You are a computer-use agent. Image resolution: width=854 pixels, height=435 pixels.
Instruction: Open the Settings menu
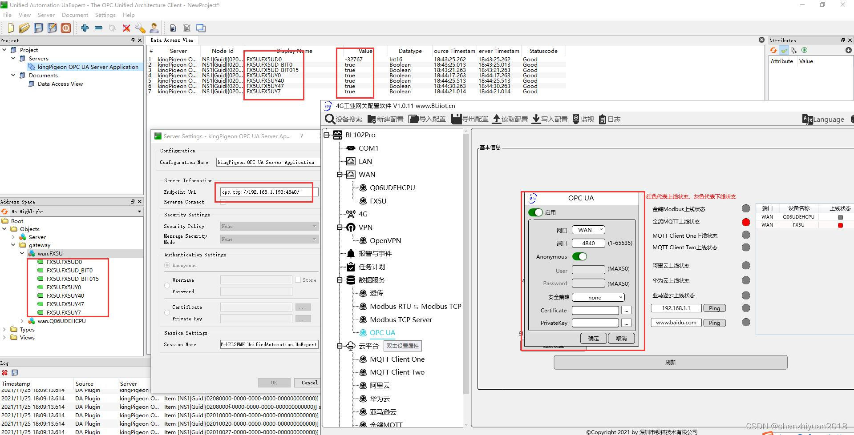[x=105, y=15]
